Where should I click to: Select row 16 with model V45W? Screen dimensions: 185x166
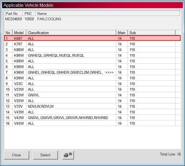pyautogui.click(x=92, y=123)
